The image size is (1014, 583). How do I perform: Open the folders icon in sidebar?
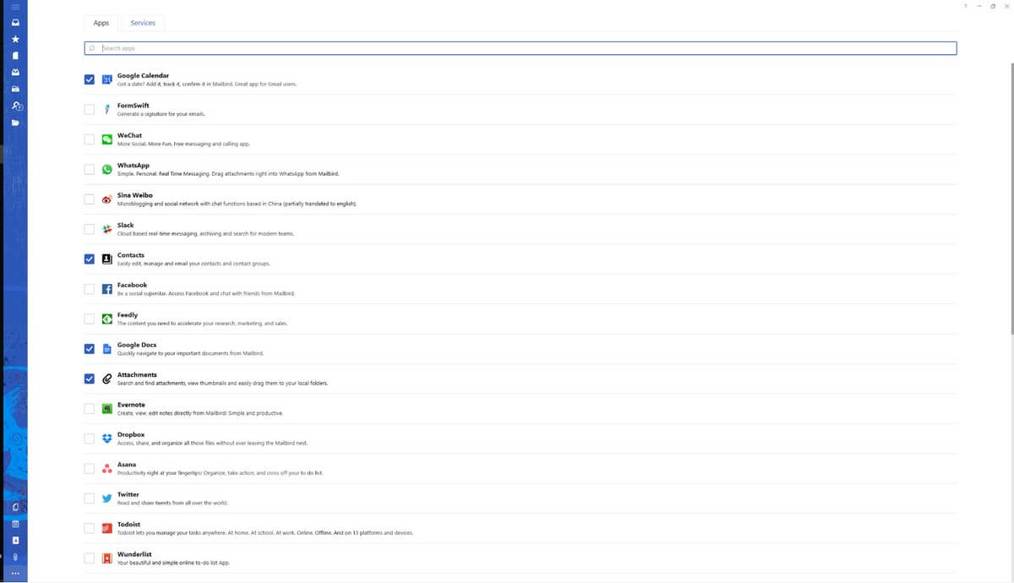pyautogui.click(x=15, y=123)
